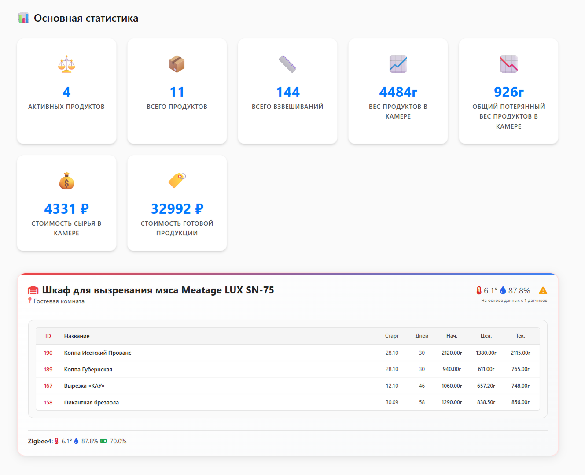Click the scales icon above active products

pyautogui.click(x=66, y=64)
